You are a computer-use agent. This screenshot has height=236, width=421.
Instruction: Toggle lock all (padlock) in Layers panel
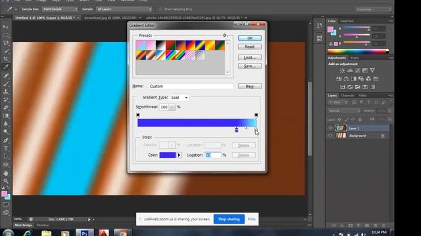360,119
